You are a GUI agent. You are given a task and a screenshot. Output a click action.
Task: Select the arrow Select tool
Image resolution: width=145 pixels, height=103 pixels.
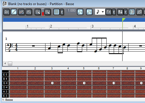(7, 12)
